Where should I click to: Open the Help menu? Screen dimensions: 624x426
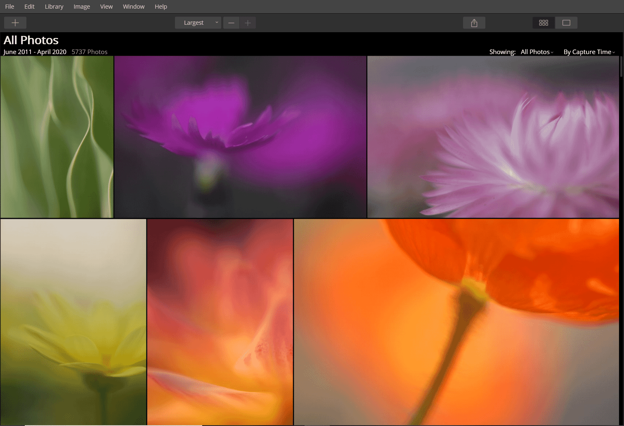(161, 7)
